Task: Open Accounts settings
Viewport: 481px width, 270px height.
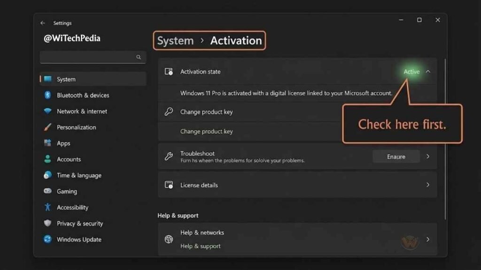Action: click(69, 159)
